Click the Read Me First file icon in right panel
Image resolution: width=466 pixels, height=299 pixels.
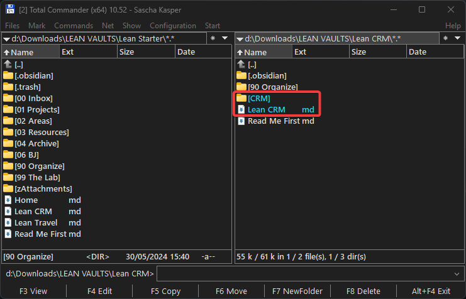tap(241, 121)
